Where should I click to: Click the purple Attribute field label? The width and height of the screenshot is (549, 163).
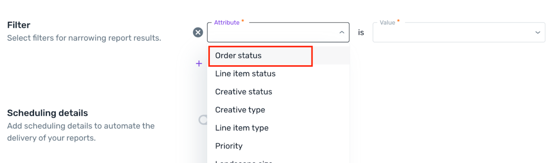227,22
